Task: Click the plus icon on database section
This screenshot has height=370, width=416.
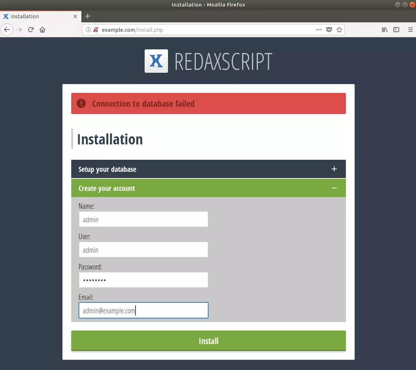Action: [x=334, y=169]
